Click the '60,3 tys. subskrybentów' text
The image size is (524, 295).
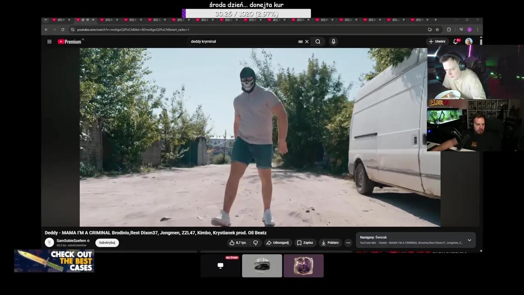coord(71,245)
